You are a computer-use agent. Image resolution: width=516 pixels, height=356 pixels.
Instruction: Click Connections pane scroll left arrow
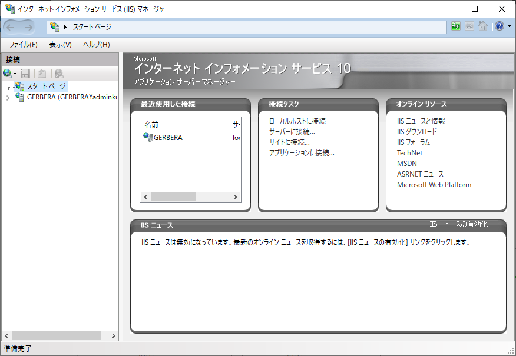[x=6, y=335]
